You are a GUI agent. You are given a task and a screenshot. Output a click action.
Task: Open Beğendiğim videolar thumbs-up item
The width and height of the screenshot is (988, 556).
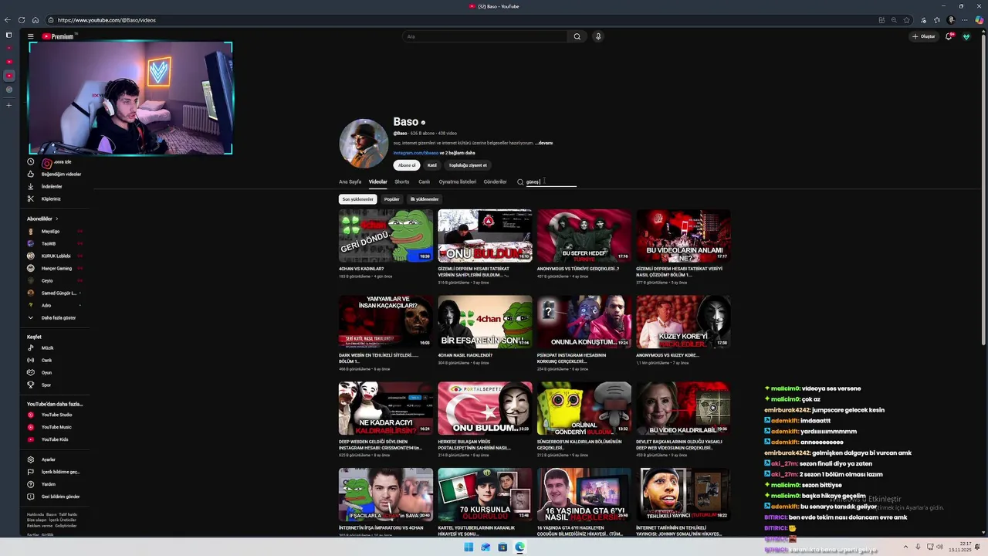pos(54,174)
